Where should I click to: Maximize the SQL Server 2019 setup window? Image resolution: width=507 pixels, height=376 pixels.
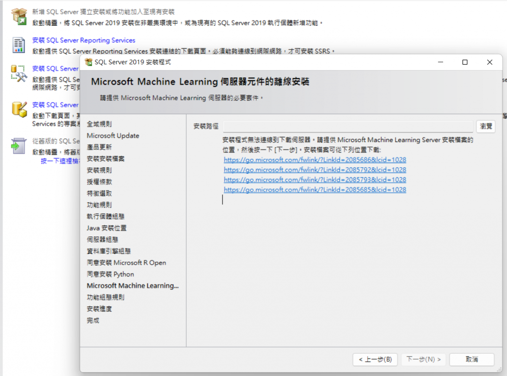tap(464, 62)
